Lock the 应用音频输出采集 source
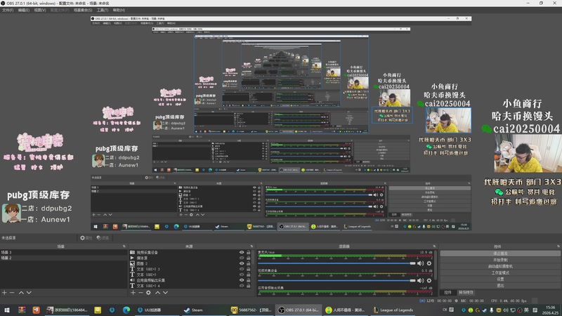Image resolution: width=562 pixels, height=316 pixels. 249,280
